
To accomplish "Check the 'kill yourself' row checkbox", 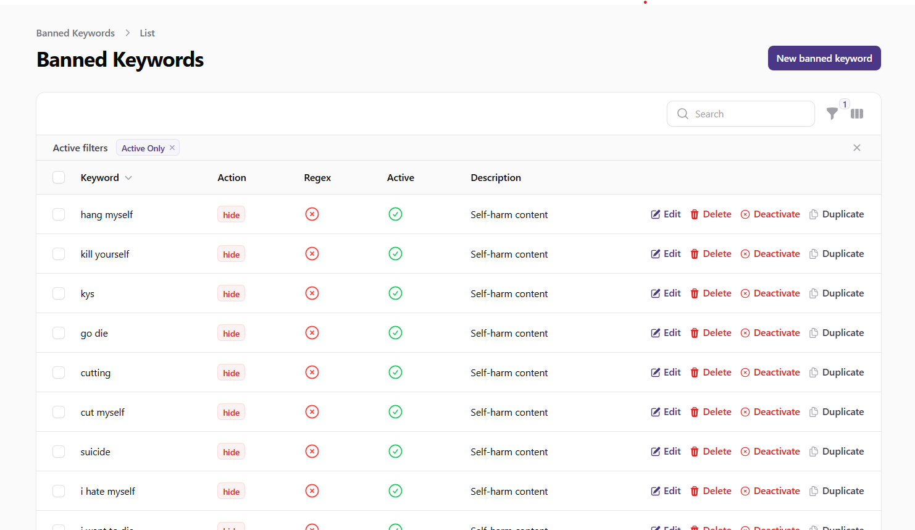I will click(59, 254).
